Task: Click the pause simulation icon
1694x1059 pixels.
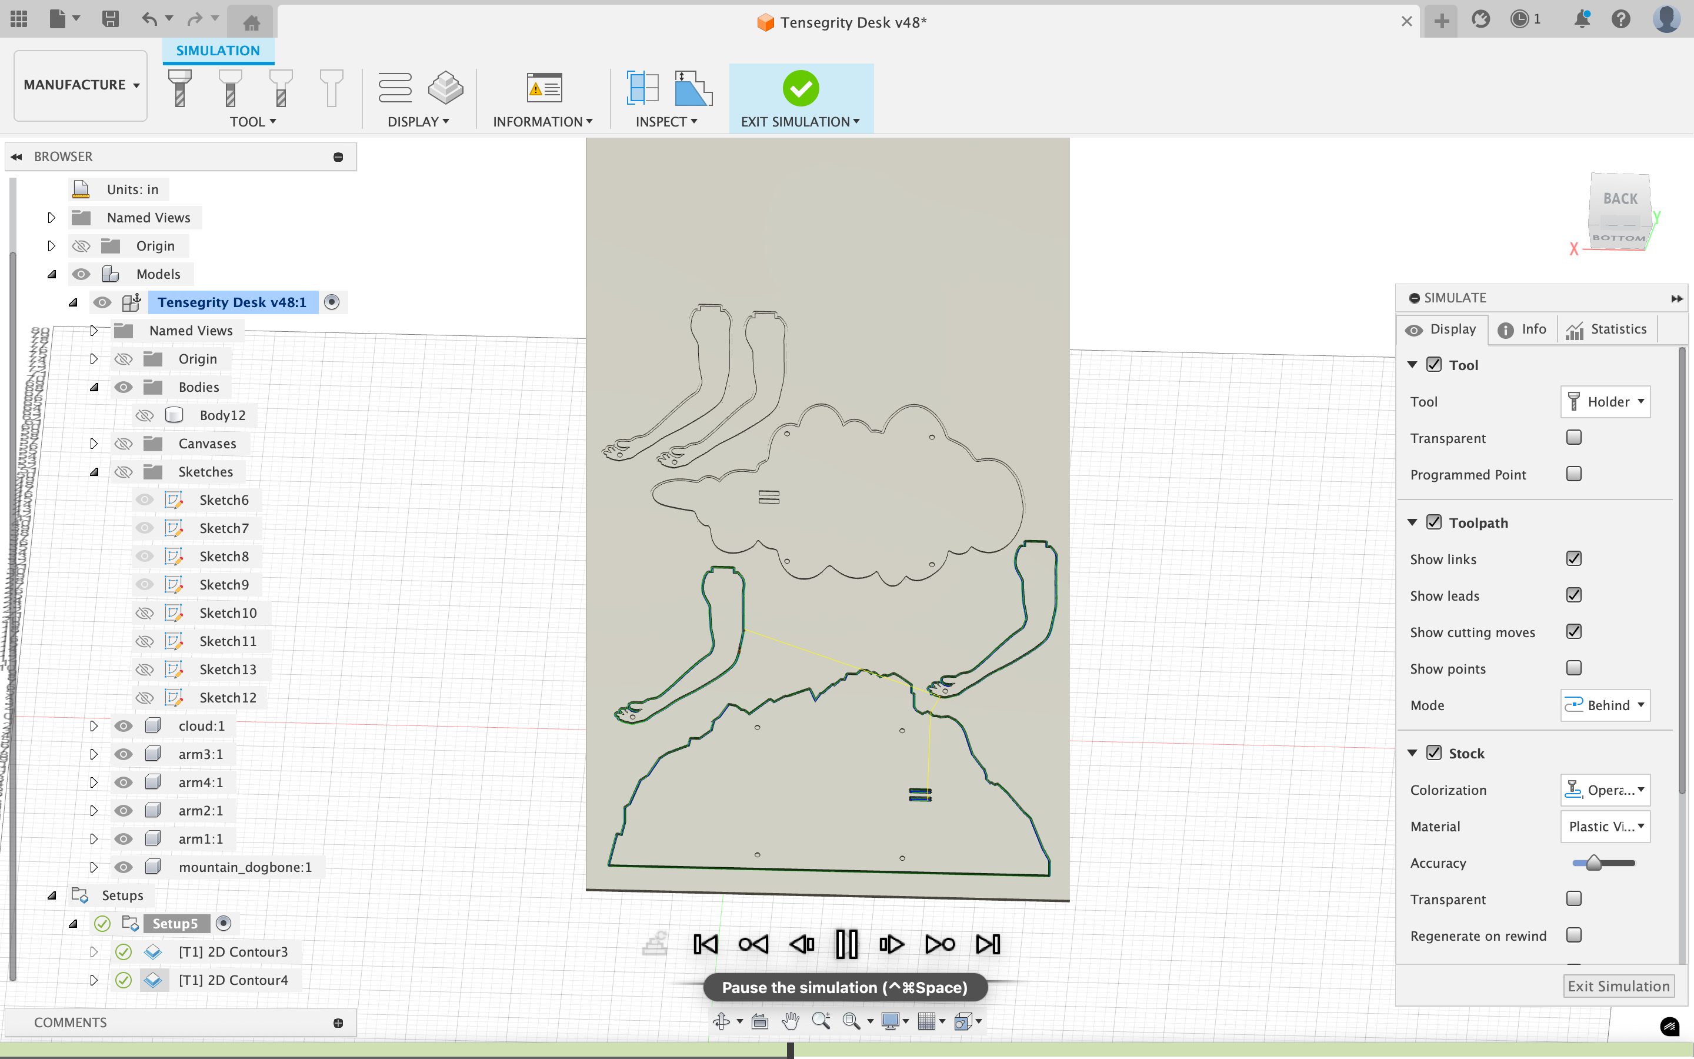Action: click(x=846, y=943)
